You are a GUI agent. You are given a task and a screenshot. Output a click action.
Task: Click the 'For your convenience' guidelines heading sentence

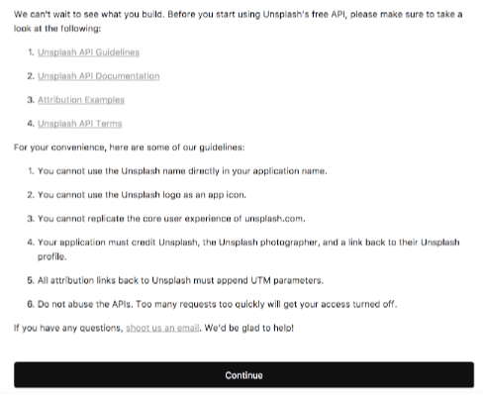(130, 148)
